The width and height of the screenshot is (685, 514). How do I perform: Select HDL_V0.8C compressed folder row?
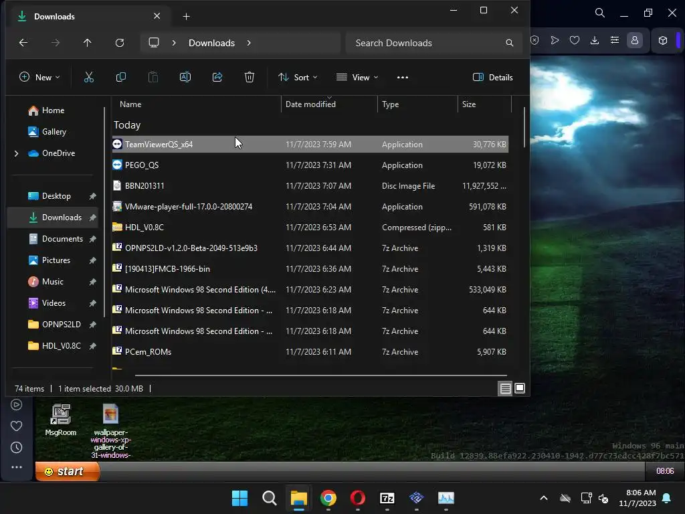(310, 228)
